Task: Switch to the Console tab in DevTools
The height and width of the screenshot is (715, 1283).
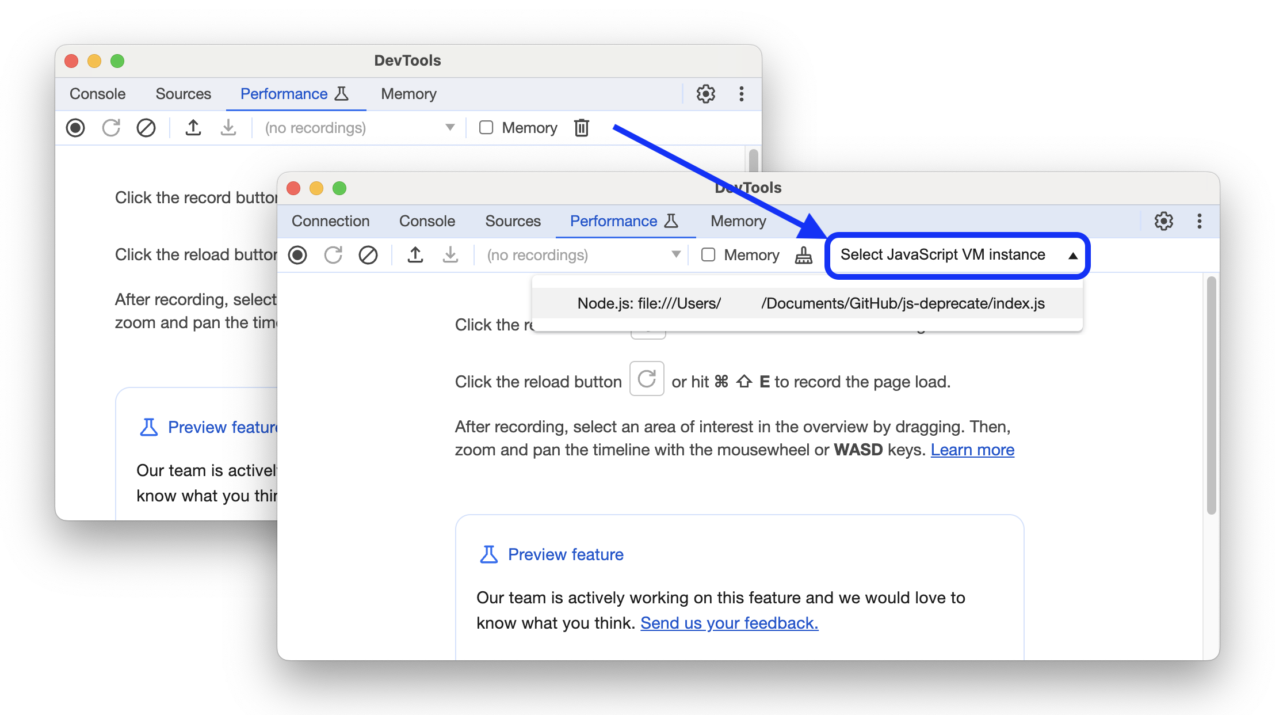Action: coord(427,221)
